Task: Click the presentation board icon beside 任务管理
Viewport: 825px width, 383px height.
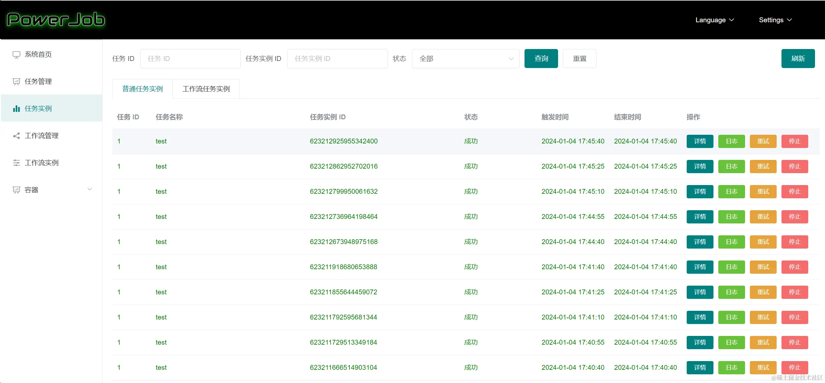Action: point(16,82)
